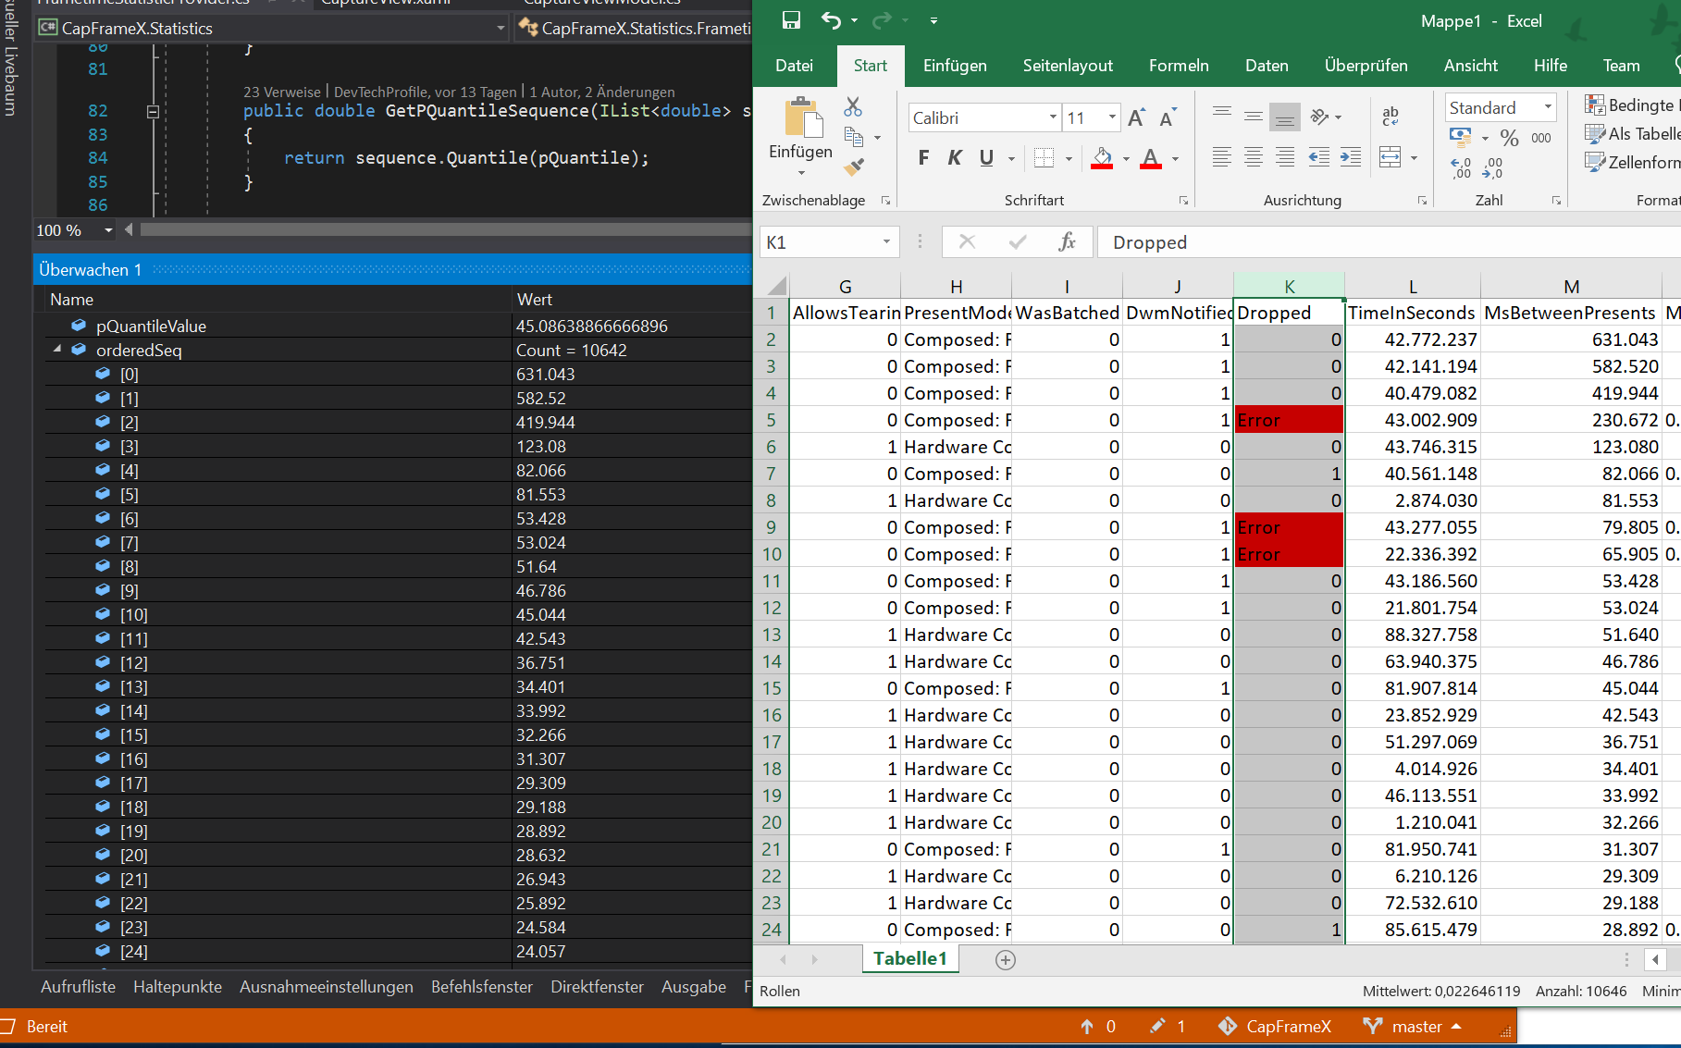Image resolution: width=1681 pixels, height=1048 pixels.
Task: Open the 100 % zoom dropdown in Visual Studio
Action: [108, 230]
